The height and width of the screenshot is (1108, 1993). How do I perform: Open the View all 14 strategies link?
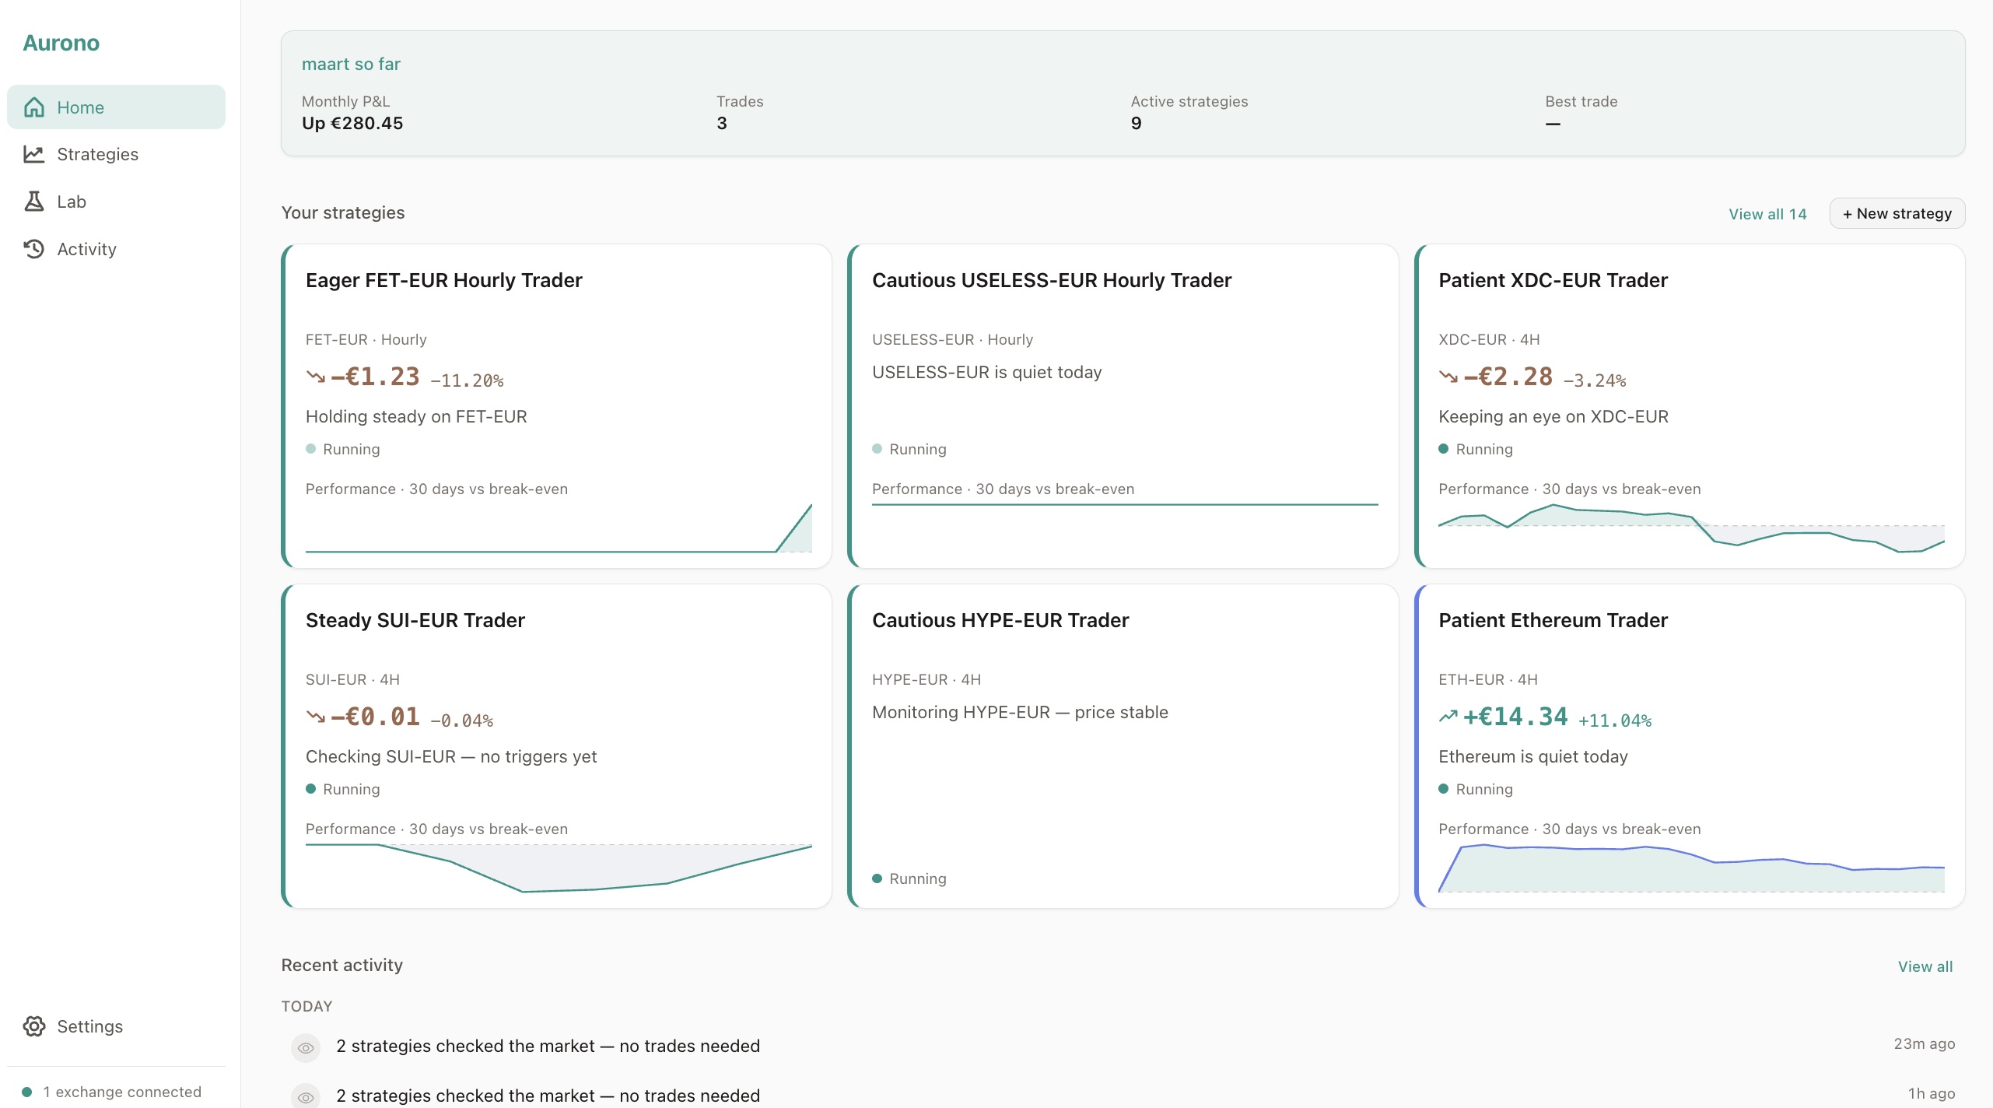[1767, 213]
